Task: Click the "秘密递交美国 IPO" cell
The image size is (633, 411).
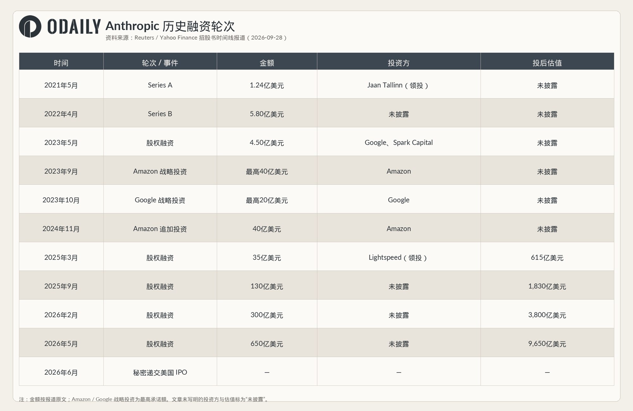Action: pos(160,371)
